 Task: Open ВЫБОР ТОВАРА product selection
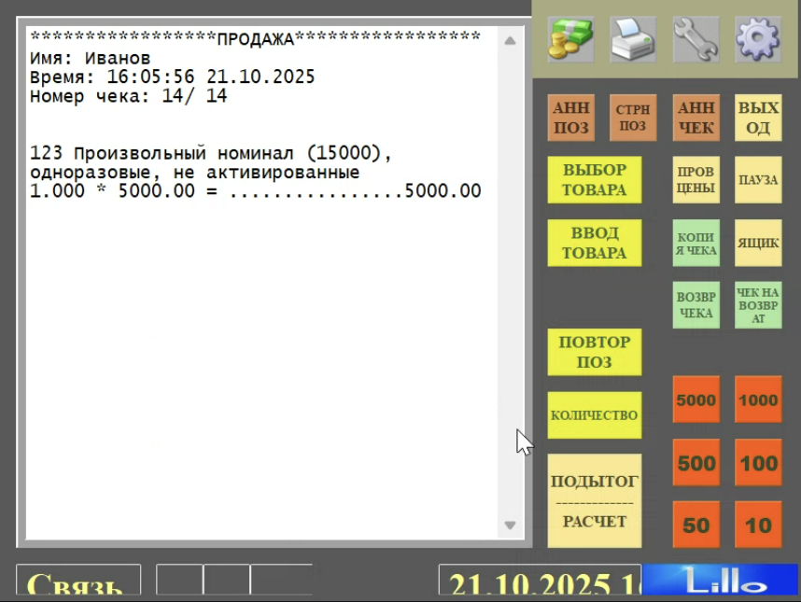click(594, 179)
